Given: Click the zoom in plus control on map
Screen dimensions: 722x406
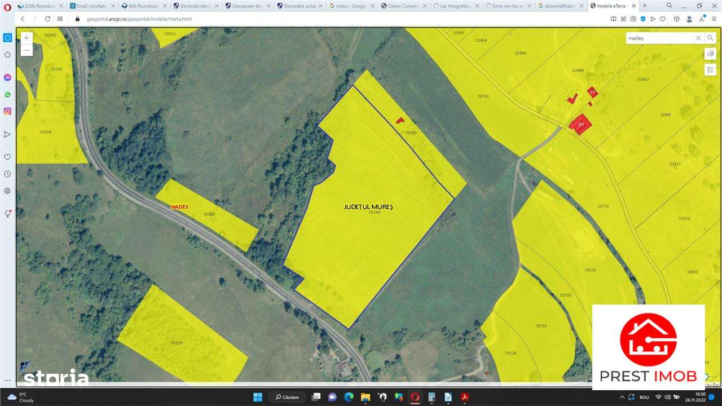Looking at the screenshot, I should coord(26,37).
